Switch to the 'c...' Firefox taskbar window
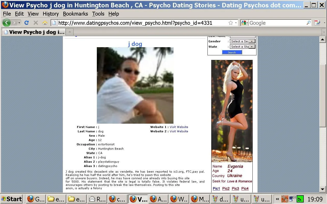This screenshot has width=327, height=204. tap(117, 199)
